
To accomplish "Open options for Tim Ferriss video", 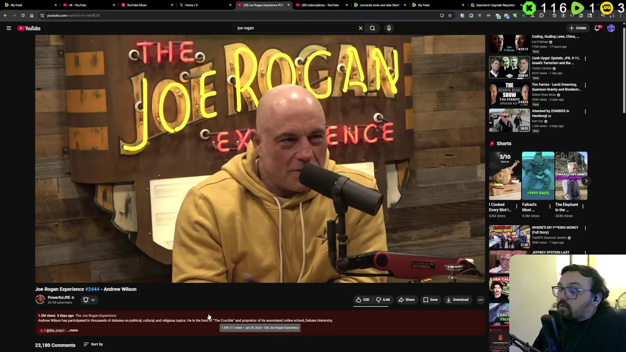I will [x=585, y=85].
